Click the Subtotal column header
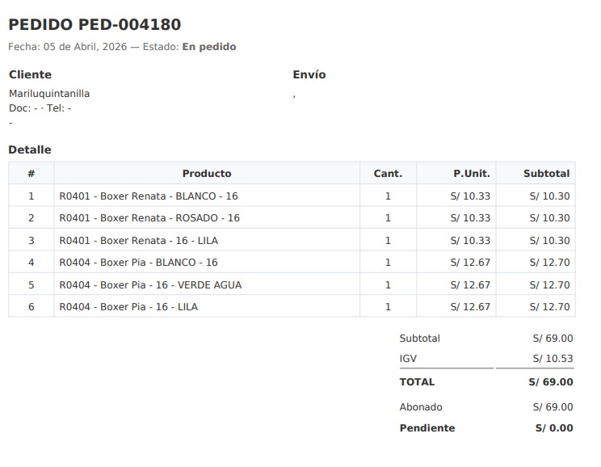Image resolution: width=601 pixels, height=467 pixels. click(546, 174)
